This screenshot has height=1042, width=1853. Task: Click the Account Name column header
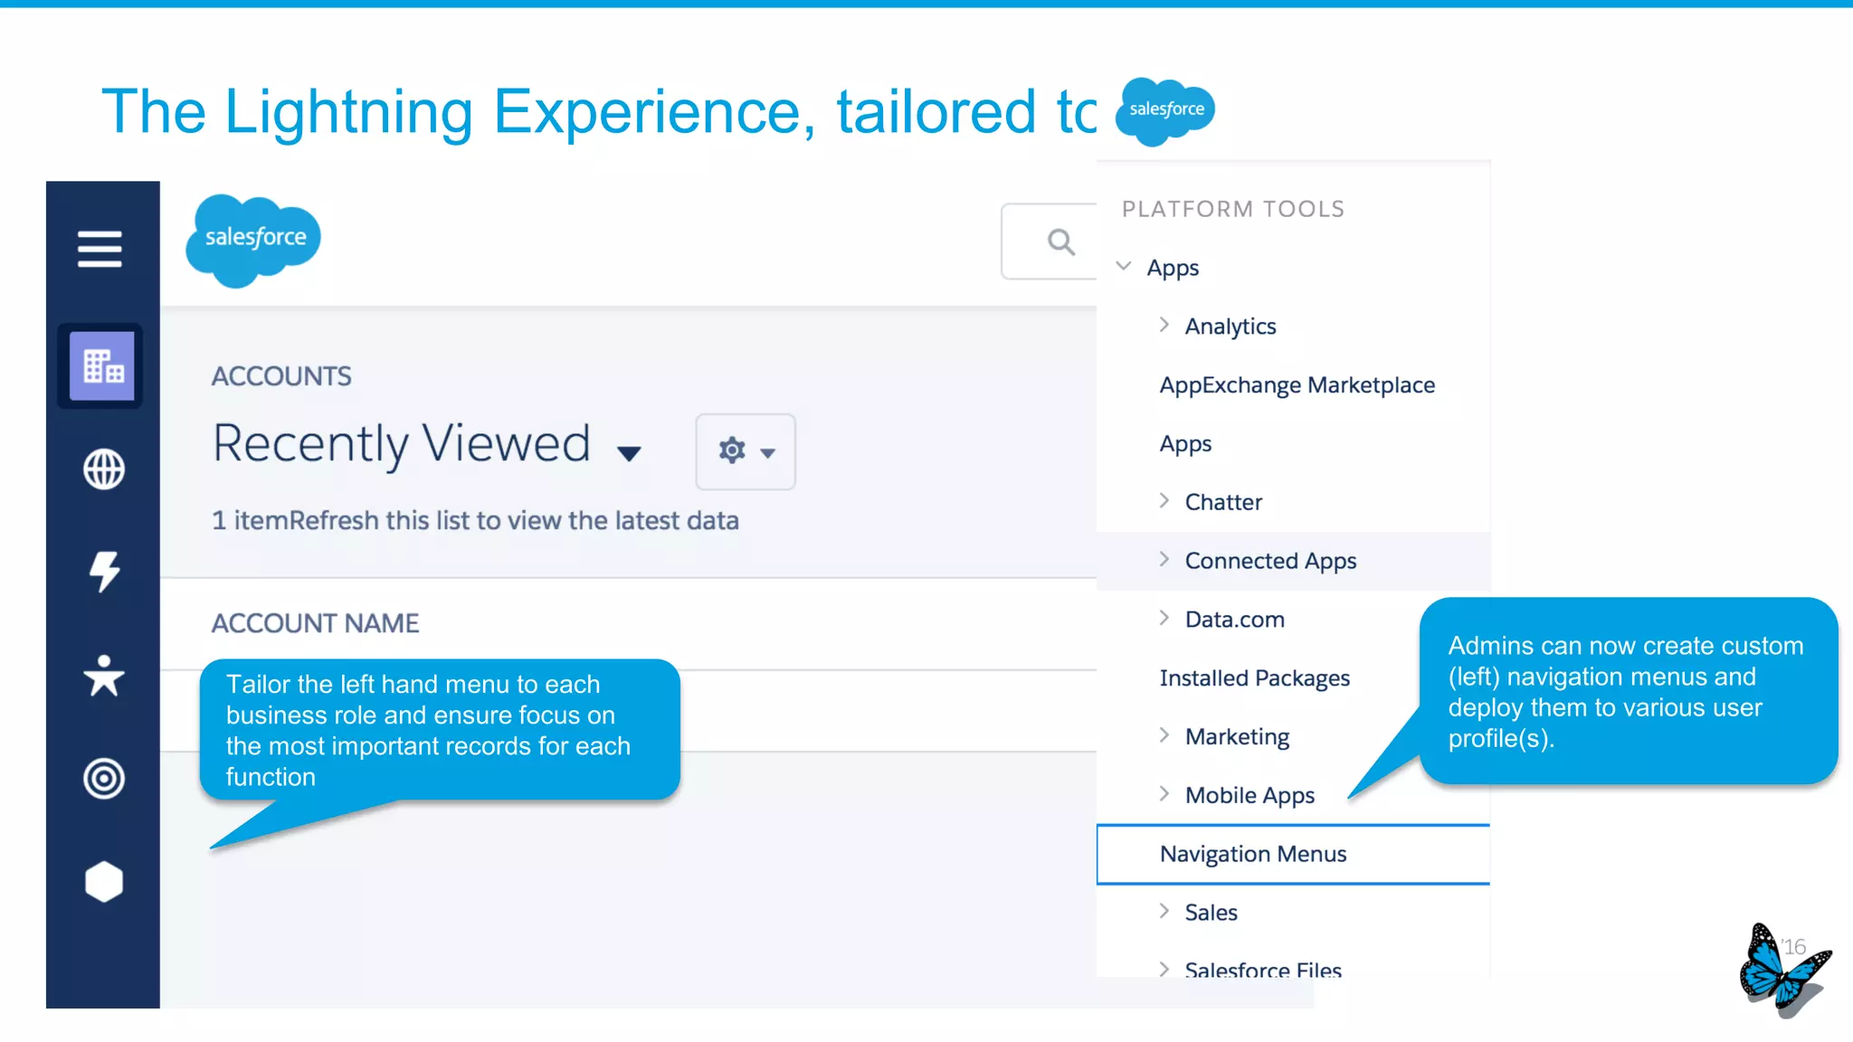pos(315,623)
